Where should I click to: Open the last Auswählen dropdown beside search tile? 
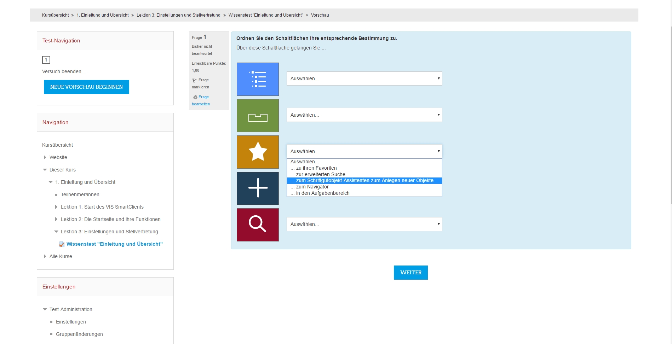click(x=364, y=224)
